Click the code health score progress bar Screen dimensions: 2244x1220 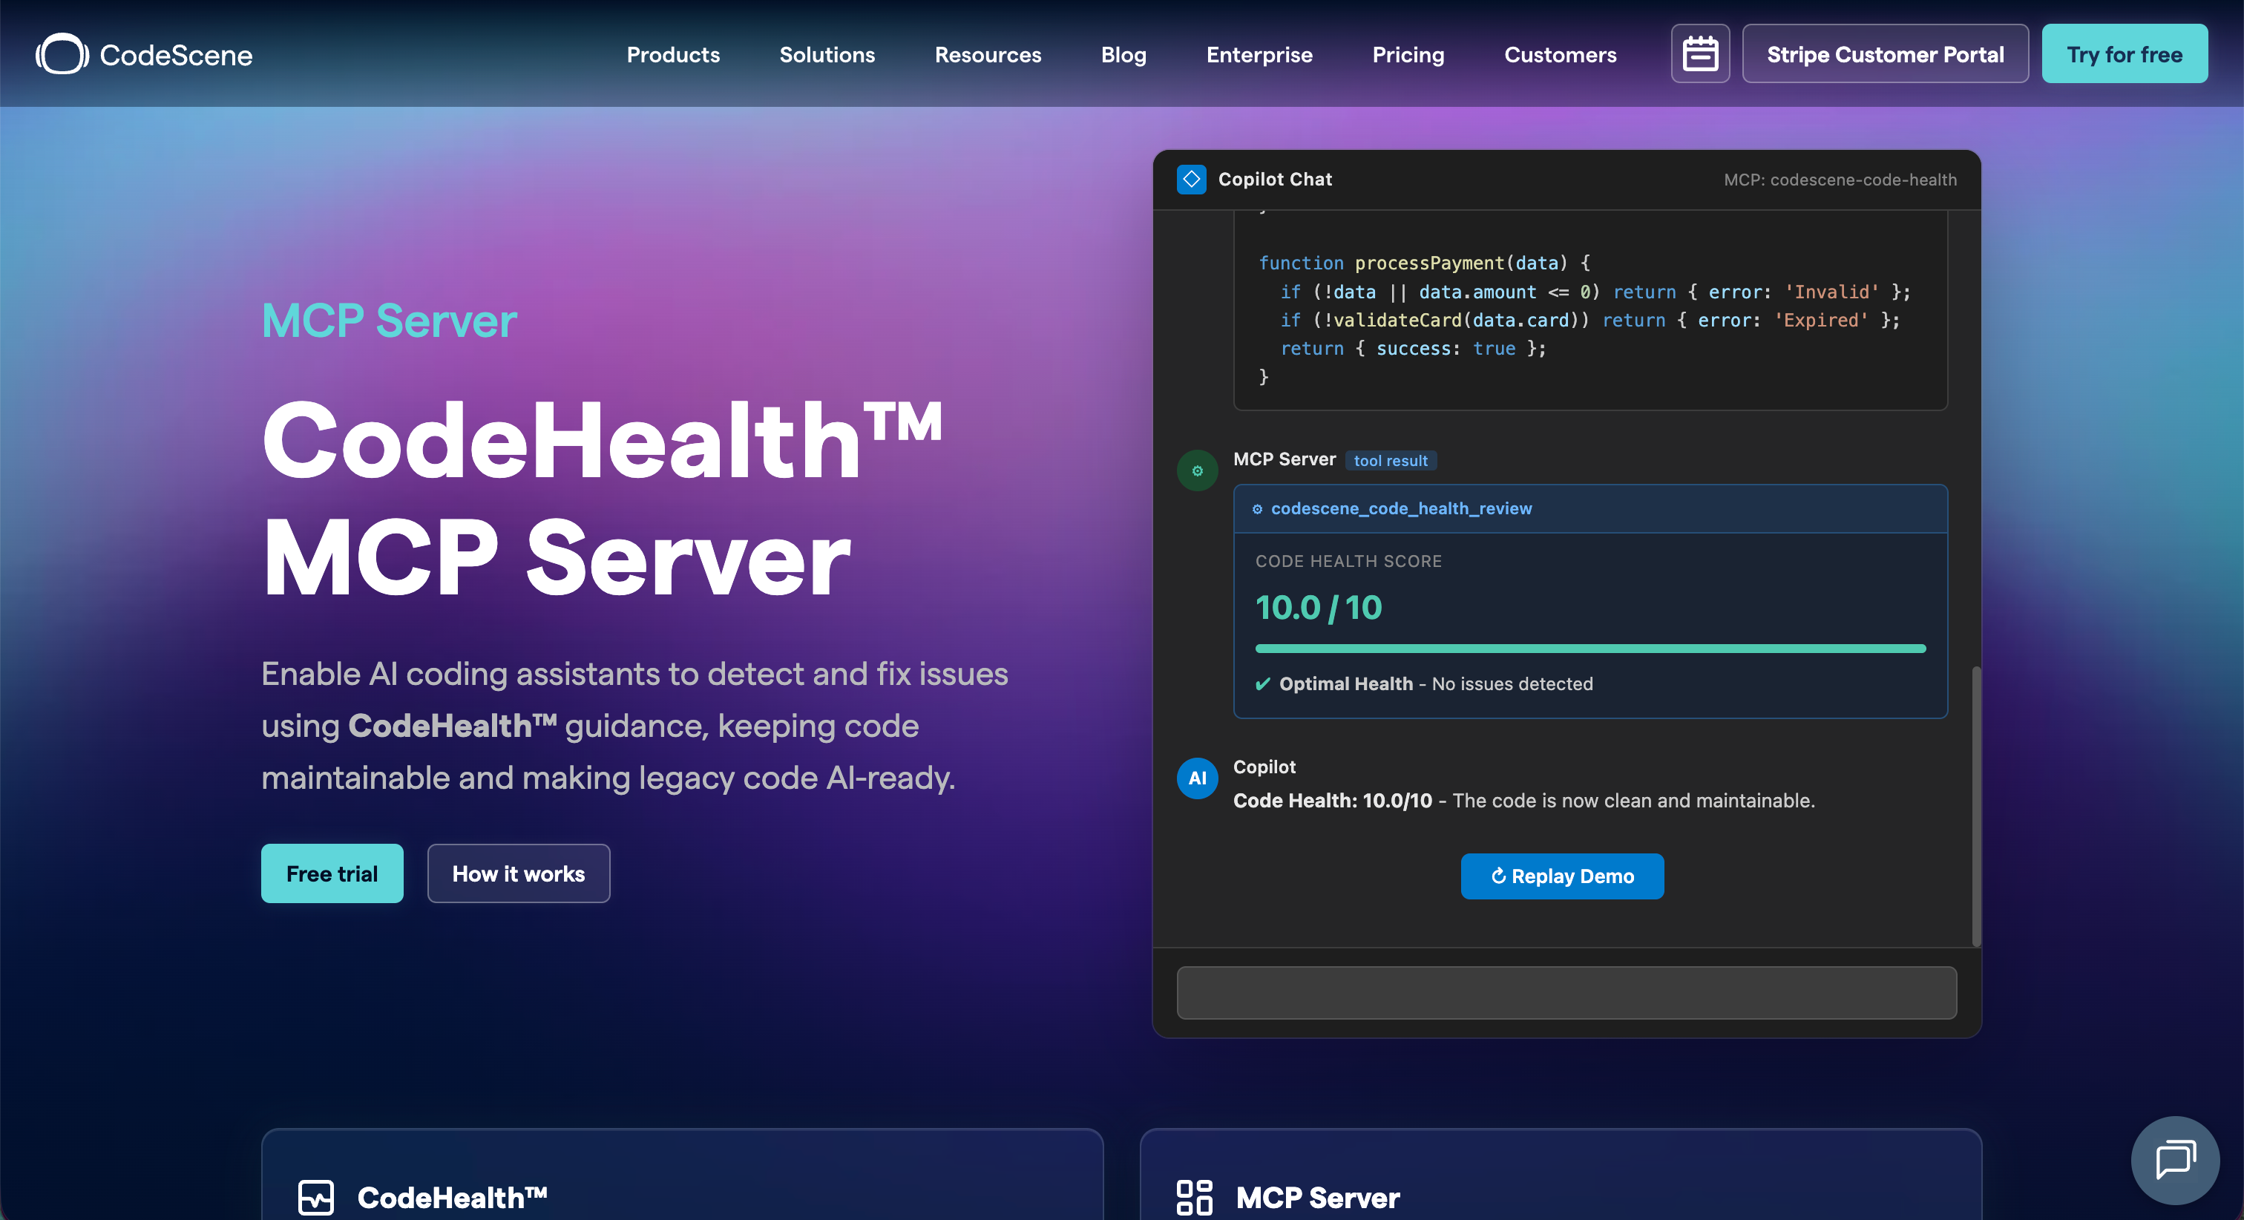point(1589,649)
